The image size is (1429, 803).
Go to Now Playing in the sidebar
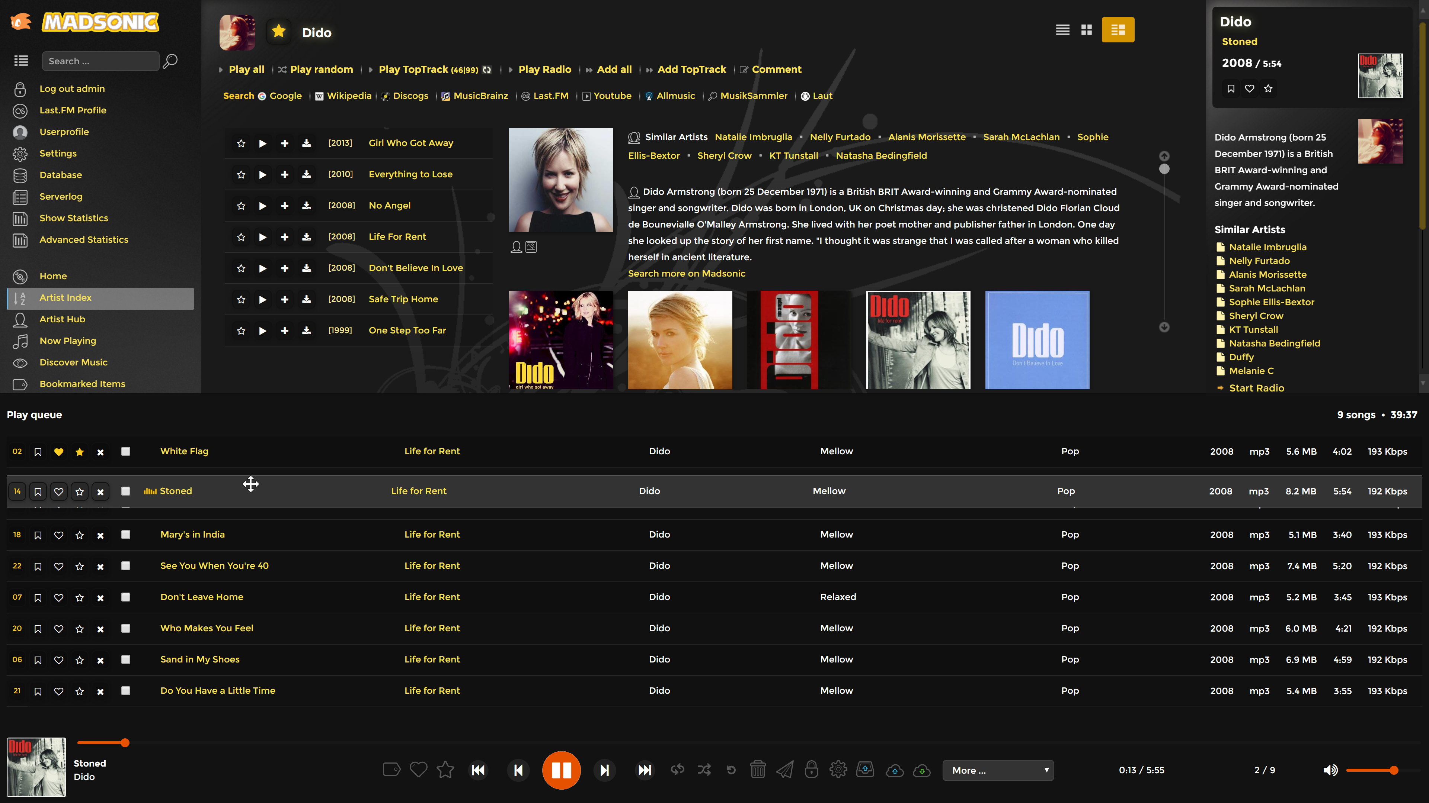pos(68,341)
